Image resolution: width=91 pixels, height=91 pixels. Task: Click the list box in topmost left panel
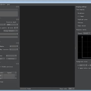coord(9,14)
